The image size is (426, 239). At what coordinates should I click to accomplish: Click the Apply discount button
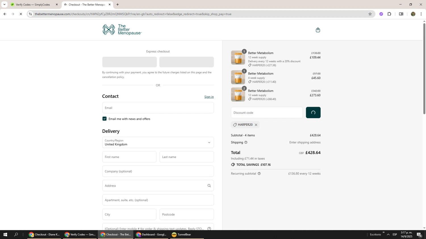click(x=313, y=113)
